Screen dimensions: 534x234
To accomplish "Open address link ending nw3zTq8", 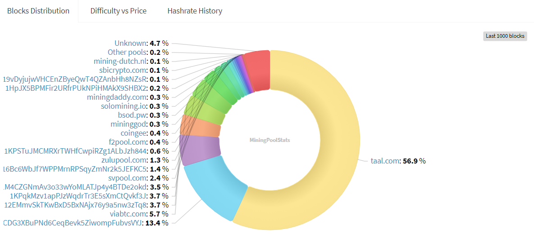I will click(75, 205).
